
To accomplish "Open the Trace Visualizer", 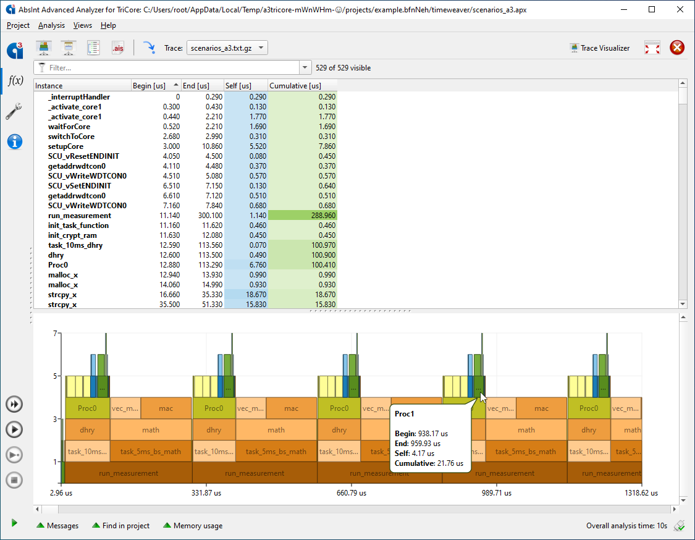I will [x=600, y=48].
